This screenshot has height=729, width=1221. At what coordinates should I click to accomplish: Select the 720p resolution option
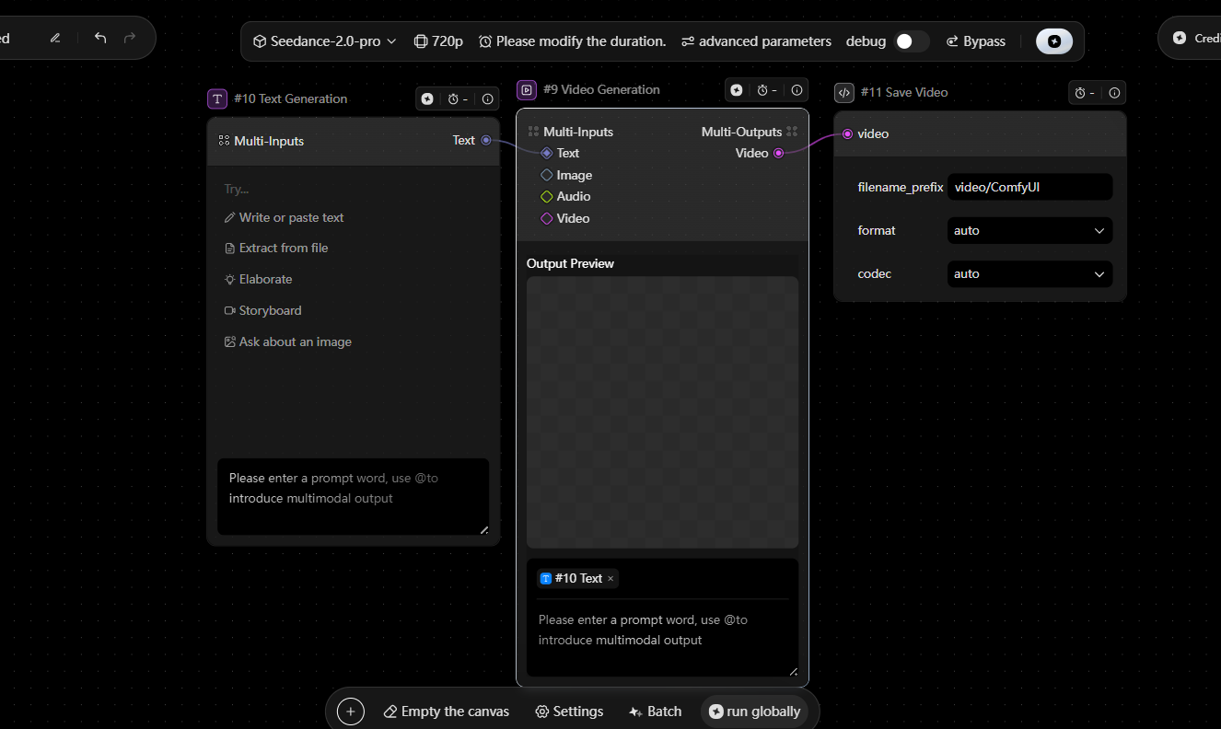[x=438, y=41]
